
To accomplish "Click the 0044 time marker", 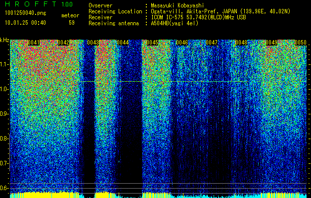I will pyautogui.click(x=123, y=43).
